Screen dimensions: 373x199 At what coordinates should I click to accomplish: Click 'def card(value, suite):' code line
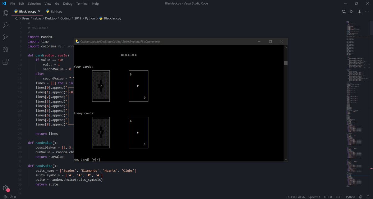point(49,55)
